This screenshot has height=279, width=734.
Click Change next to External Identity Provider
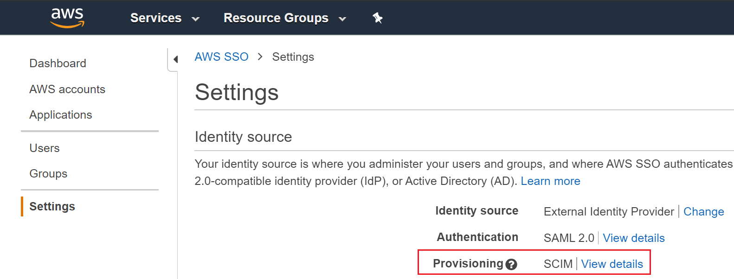coord(703,212)
